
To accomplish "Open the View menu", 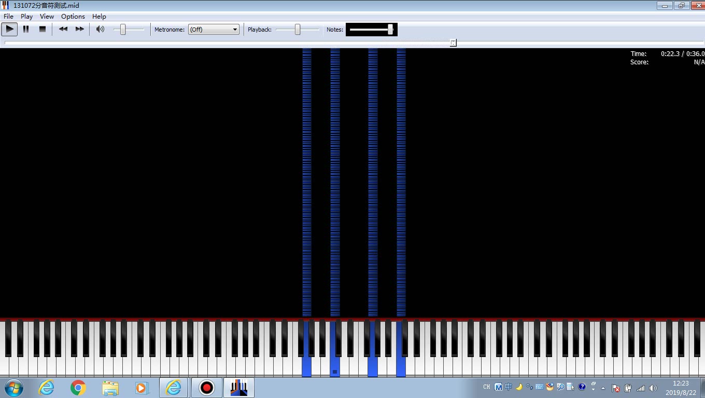I will tap(47, 17).
